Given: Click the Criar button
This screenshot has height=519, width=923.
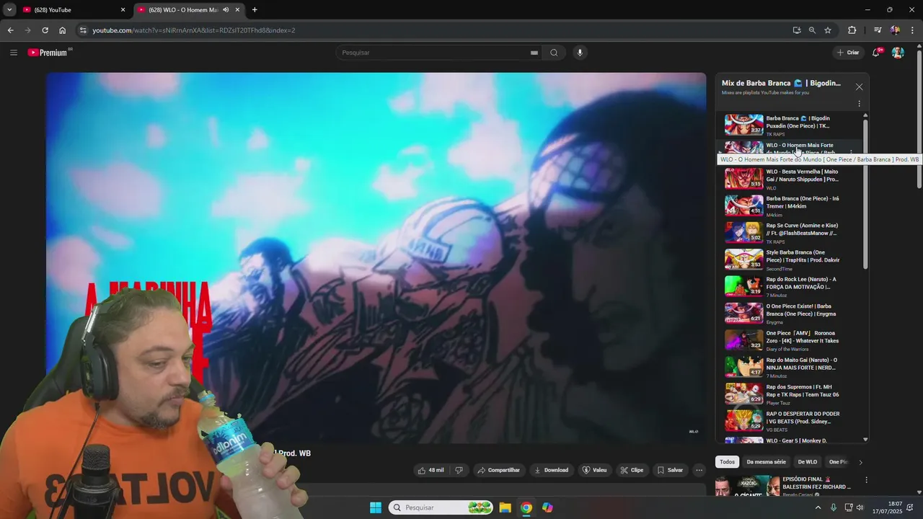Looking at the screenshot, I should (848, 53).
